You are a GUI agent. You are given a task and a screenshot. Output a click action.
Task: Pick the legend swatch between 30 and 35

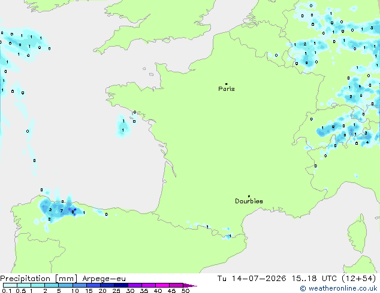(135, 285)
